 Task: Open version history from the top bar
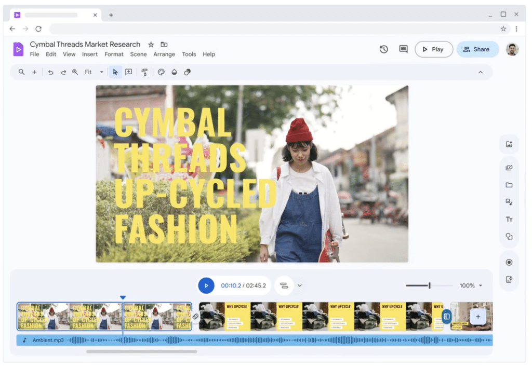coord(383,49)
